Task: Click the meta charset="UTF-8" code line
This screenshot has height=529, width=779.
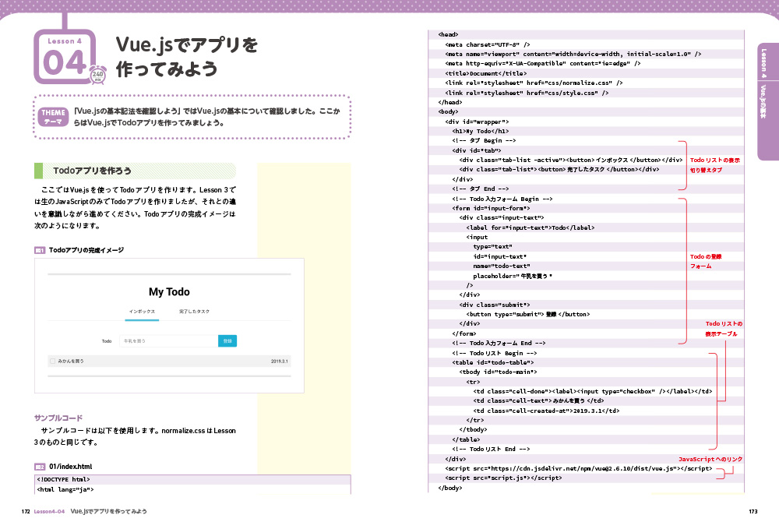Action: [x=488, y=44]
